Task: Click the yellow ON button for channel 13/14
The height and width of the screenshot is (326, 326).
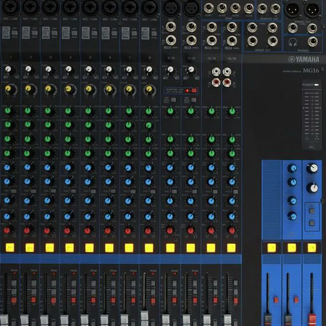Action: [x=211, y=248]
